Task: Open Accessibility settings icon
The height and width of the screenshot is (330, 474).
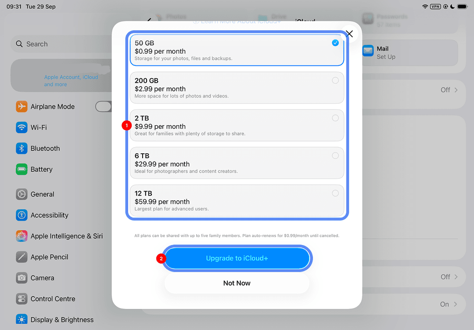Action: tap(22, 215)
